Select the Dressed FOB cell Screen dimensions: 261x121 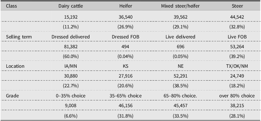click(x=126, y=37)
